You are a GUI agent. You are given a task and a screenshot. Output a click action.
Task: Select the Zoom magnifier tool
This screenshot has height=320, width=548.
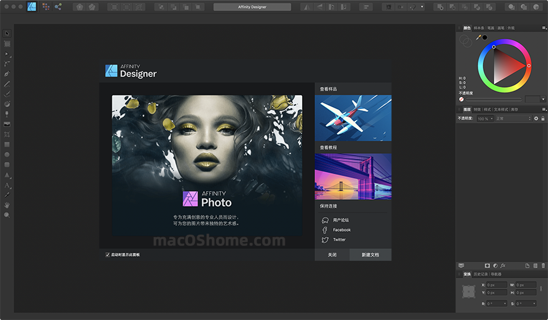[x=7, y=215]
